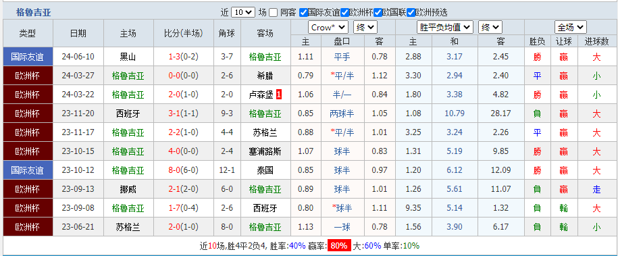This screenshot has width=618, height=256.
Task: Uncheck the 欧洲预选 checkbox
Action: pos(411,13)
